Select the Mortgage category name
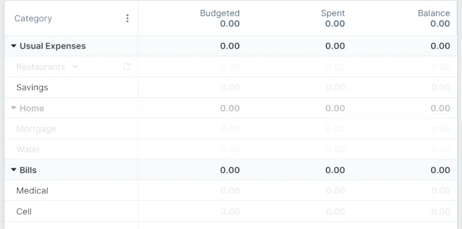 point(36,129)
